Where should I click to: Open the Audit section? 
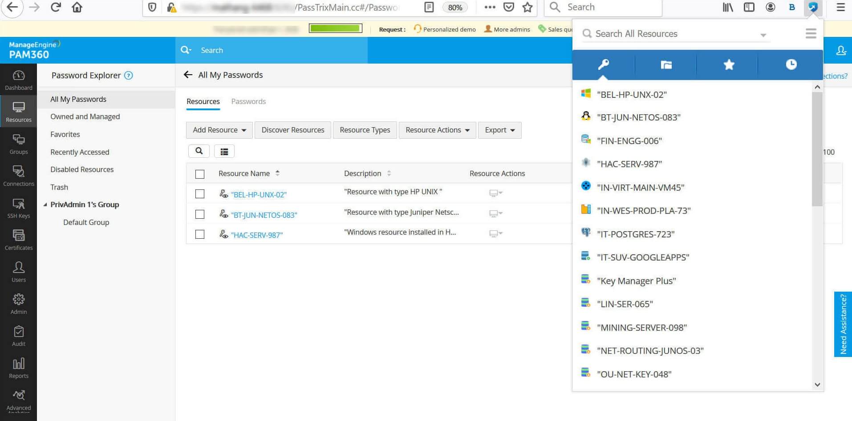18,336
